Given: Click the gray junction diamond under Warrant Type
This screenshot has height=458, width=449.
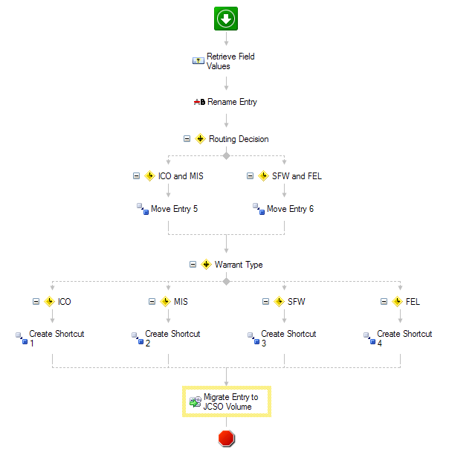Looking at the screenshot, I should (x=226, y=282).
